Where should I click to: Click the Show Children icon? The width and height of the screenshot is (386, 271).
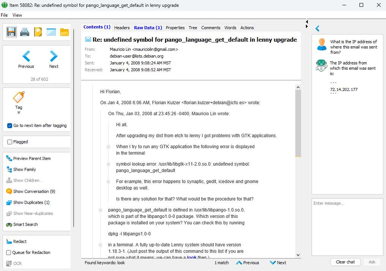click(x=9, y=180)
